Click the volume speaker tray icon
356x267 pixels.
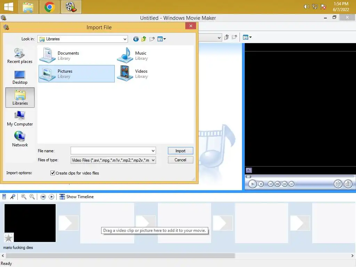[x=306, y=7]
